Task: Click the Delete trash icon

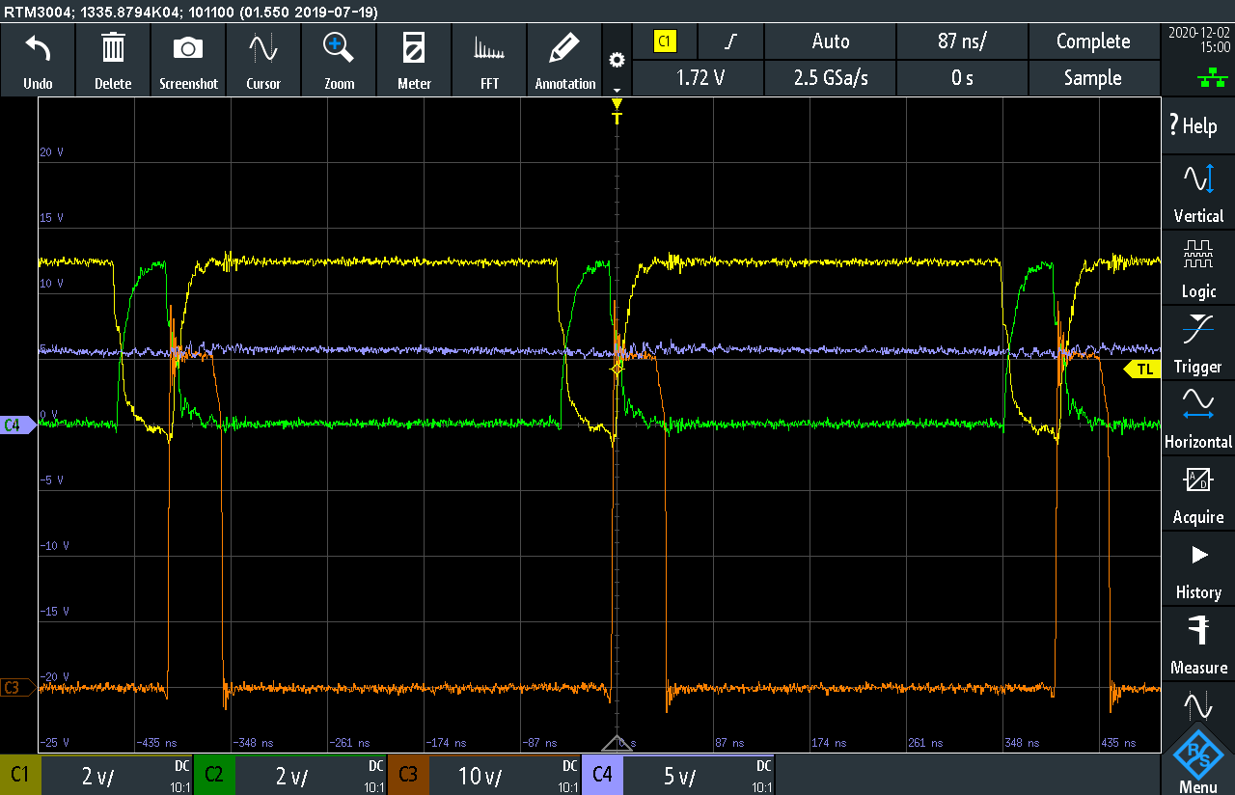Action: [x=113, y=60]
